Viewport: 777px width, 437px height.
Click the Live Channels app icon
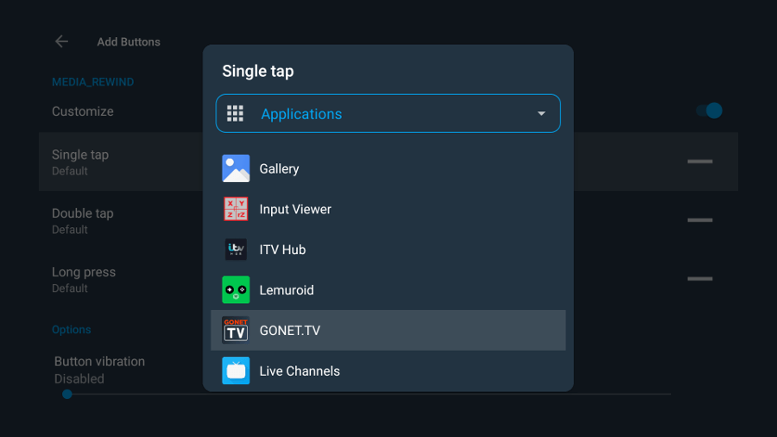pos(236,370)
